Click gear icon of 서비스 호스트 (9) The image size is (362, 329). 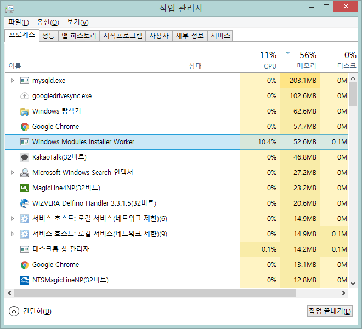[25, 234]
